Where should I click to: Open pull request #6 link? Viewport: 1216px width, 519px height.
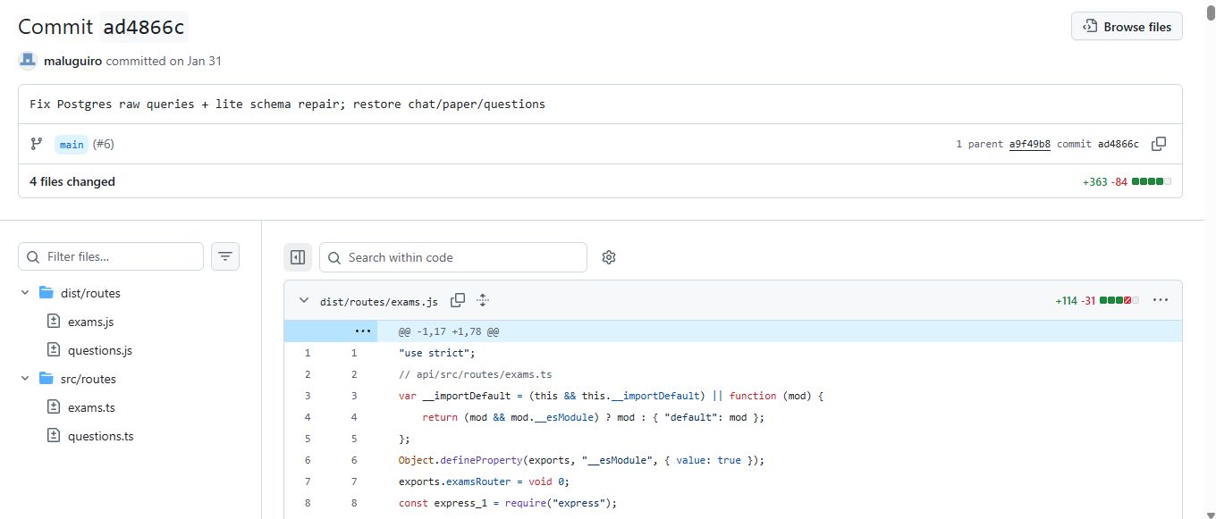coord(103,144)
